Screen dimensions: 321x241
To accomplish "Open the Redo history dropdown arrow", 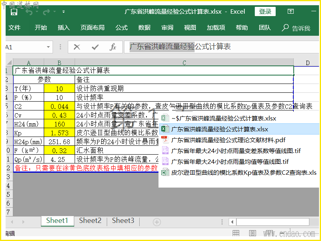I will coord(55,12).
